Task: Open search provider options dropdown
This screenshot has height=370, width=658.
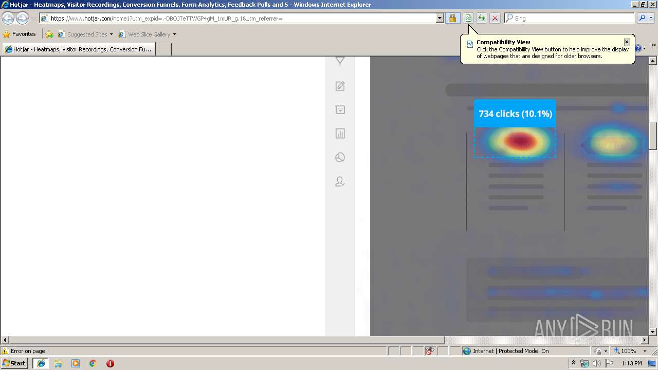Action: [x=651, y=18]
